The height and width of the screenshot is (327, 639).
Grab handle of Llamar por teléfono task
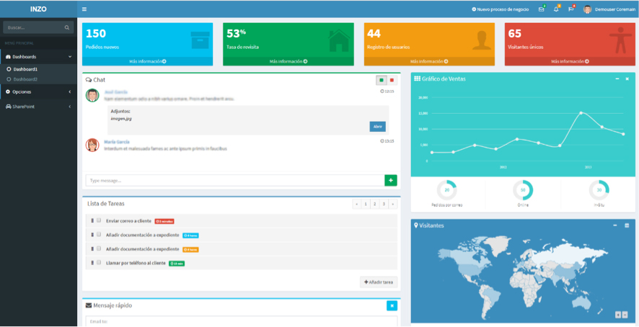pyautogui.click(x=92, y=263)
